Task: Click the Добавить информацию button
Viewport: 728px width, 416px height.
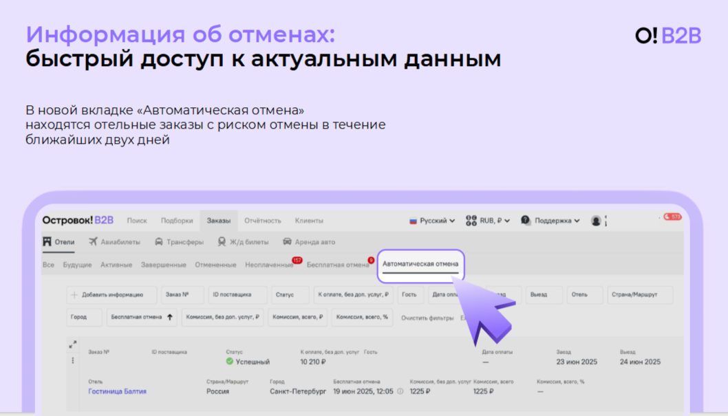Action: (111, 294)
